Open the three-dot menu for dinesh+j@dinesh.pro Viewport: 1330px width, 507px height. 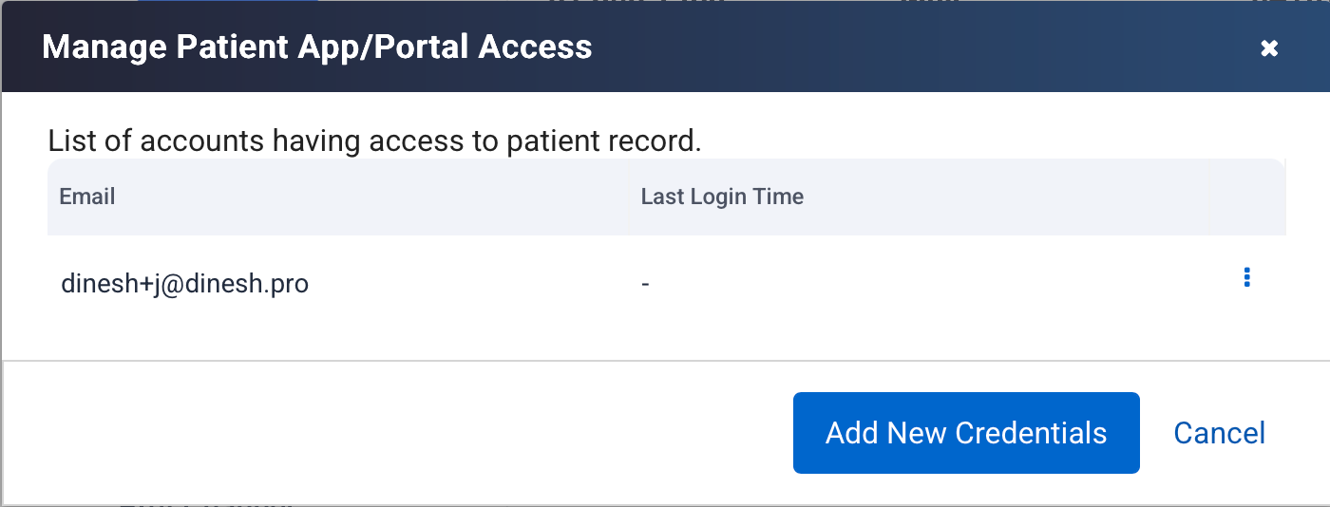(1246, 277)
